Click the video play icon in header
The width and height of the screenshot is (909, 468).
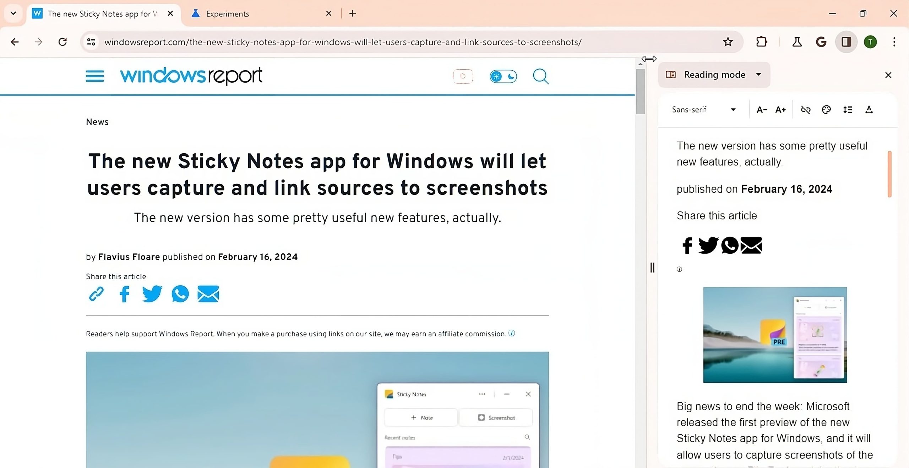click(x=463, y=76)
